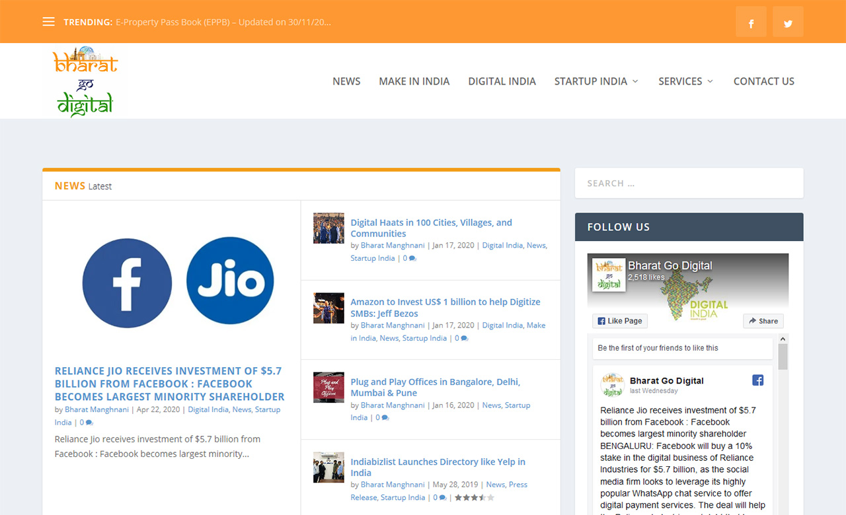The image size is (846, 515).
Task: Expand the Startup India dropdown menu
Action: point(596,81)
